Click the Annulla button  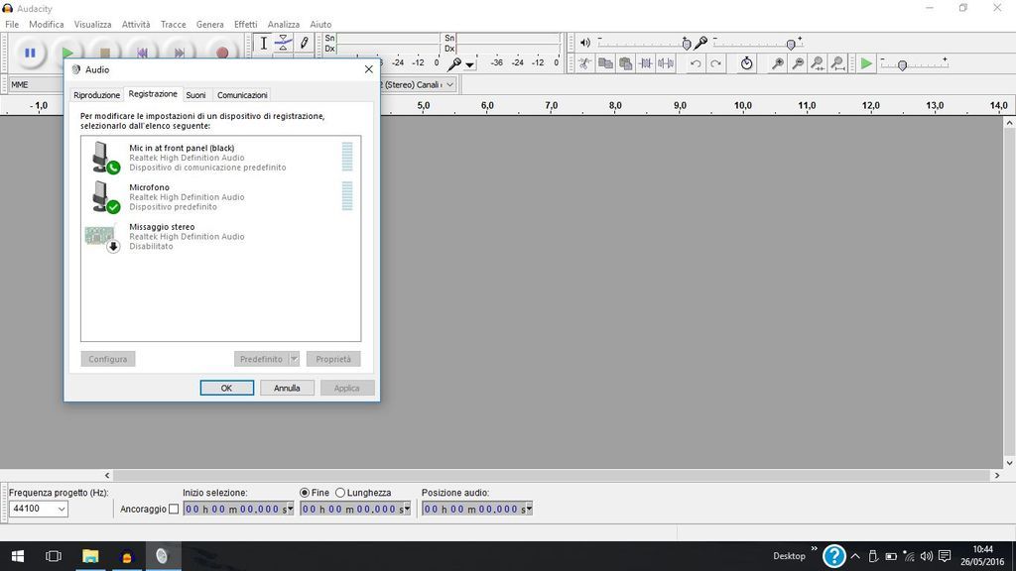[287, 388]
